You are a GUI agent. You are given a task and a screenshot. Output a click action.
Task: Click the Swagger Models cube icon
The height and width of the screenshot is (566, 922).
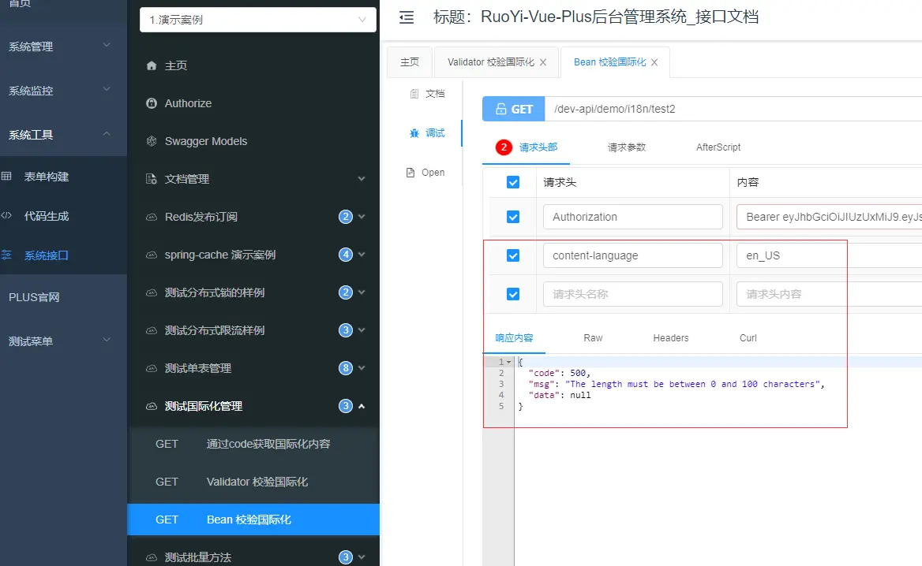point(151,141)
